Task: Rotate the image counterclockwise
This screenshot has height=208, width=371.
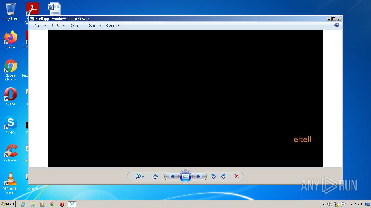Action: point(214,176)
